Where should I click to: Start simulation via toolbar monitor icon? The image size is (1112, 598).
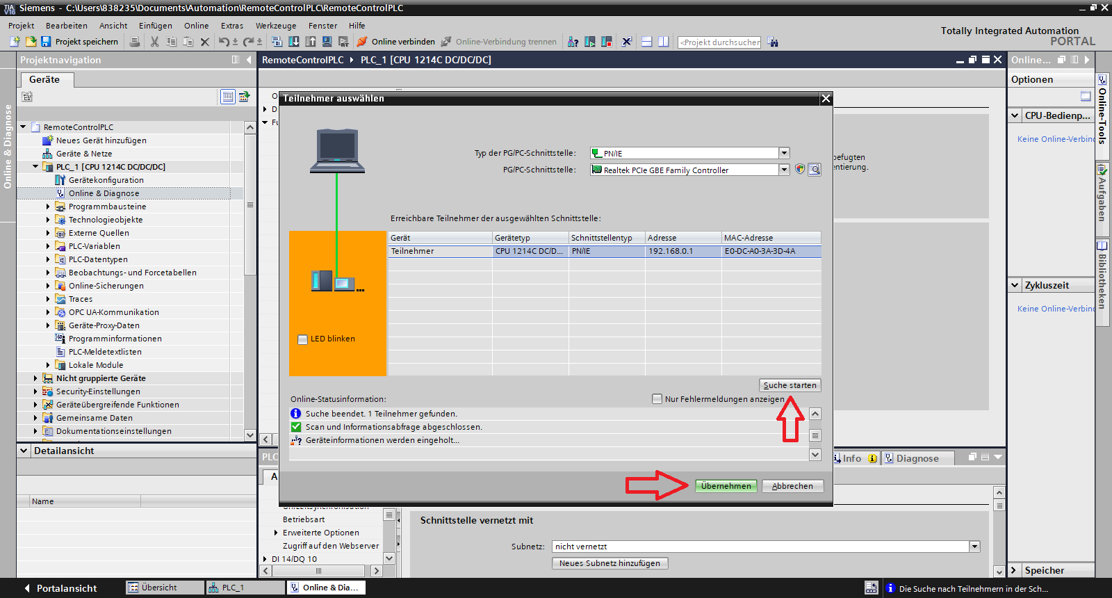tap(327, 42)
